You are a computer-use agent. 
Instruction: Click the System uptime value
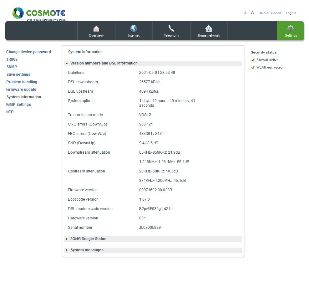[x=167, y=103]
